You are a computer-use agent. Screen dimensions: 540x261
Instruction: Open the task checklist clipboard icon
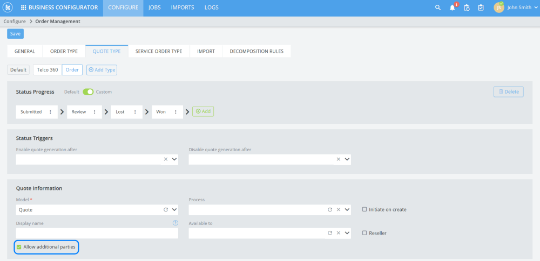[x=481, y=8]
